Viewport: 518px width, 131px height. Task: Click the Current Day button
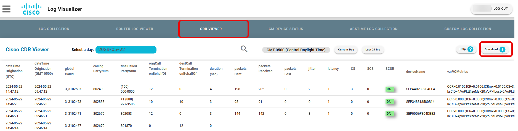pyautogui.click(x=346, y=50)
